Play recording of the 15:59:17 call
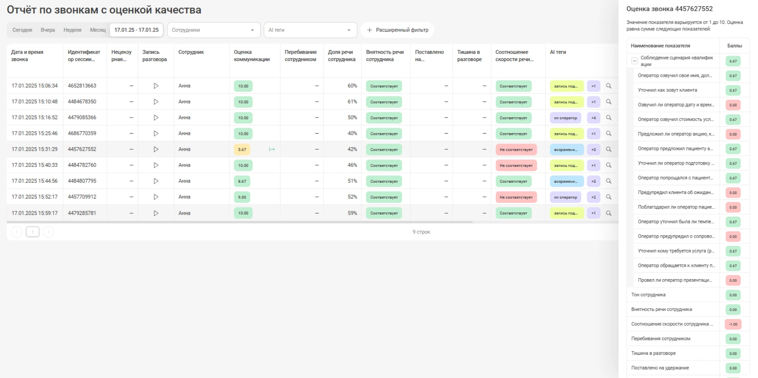Viewport: 758px width, 378px height. tap(156, 213)
